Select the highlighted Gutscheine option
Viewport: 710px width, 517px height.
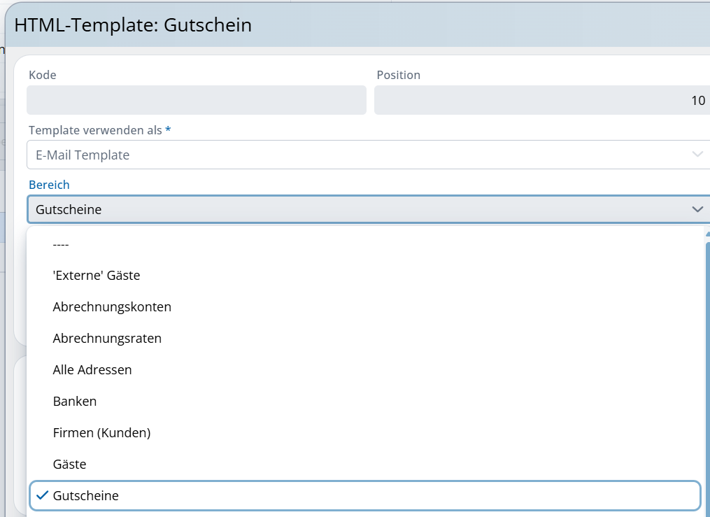[85, 495]
